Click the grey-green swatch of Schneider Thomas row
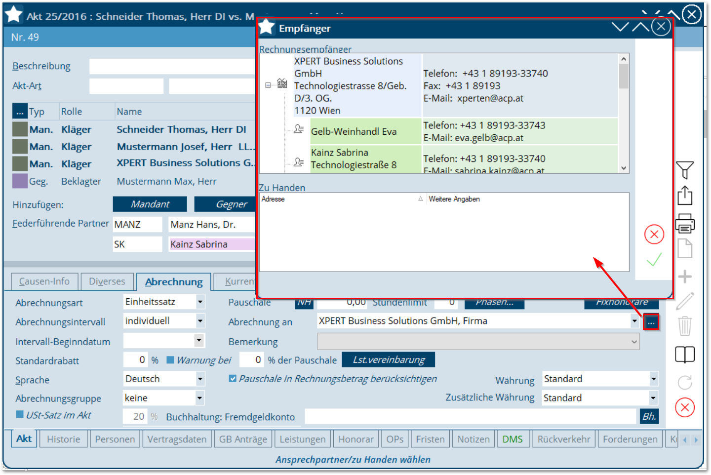Screen dimensions: 711x475 [x=20, y=129]
